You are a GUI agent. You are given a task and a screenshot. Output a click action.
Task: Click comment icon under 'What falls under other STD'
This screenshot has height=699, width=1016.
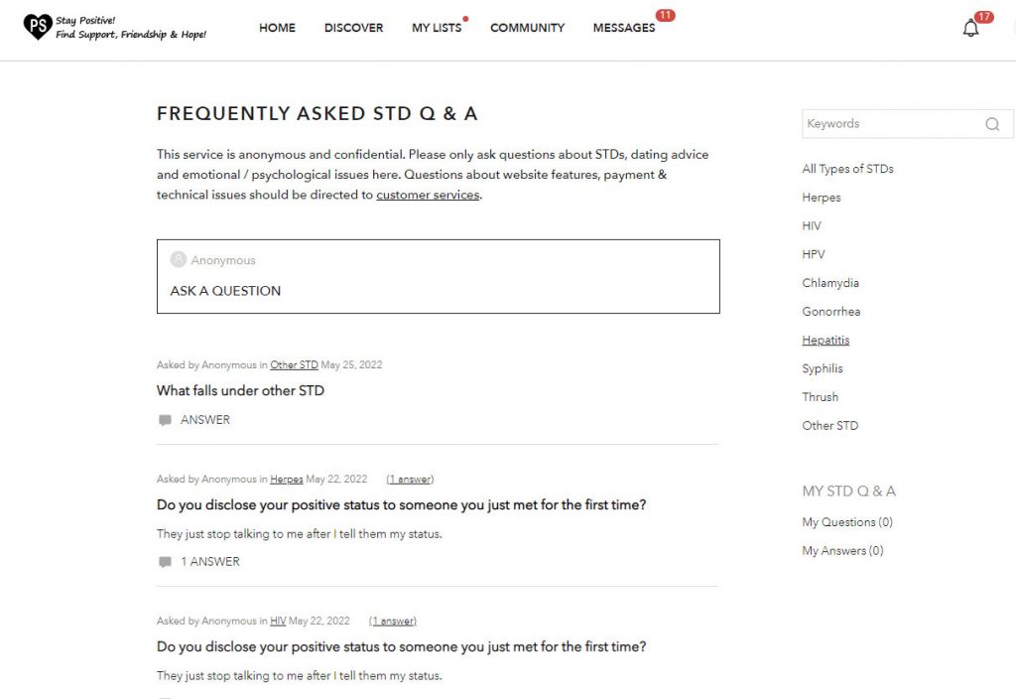tap(165, 420)
